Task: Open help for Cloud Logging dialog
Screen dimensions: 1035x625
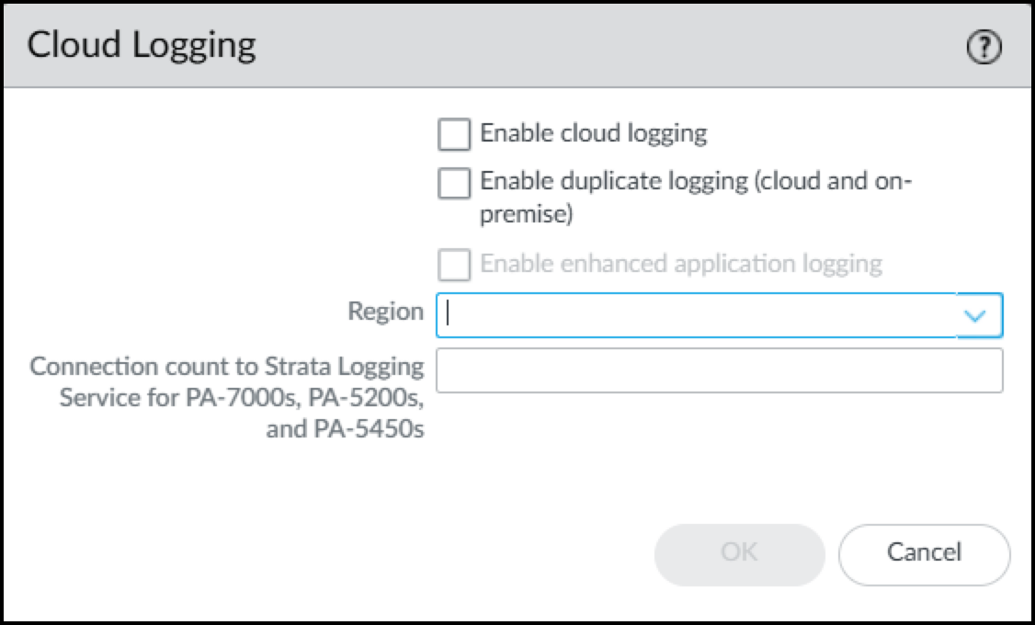Action: pyautogui.click(x=984, y=48)
